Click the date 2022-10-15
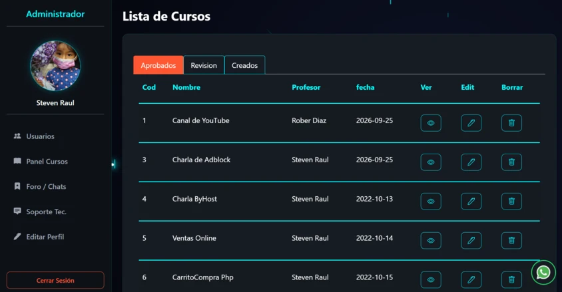 pos(374,277)
